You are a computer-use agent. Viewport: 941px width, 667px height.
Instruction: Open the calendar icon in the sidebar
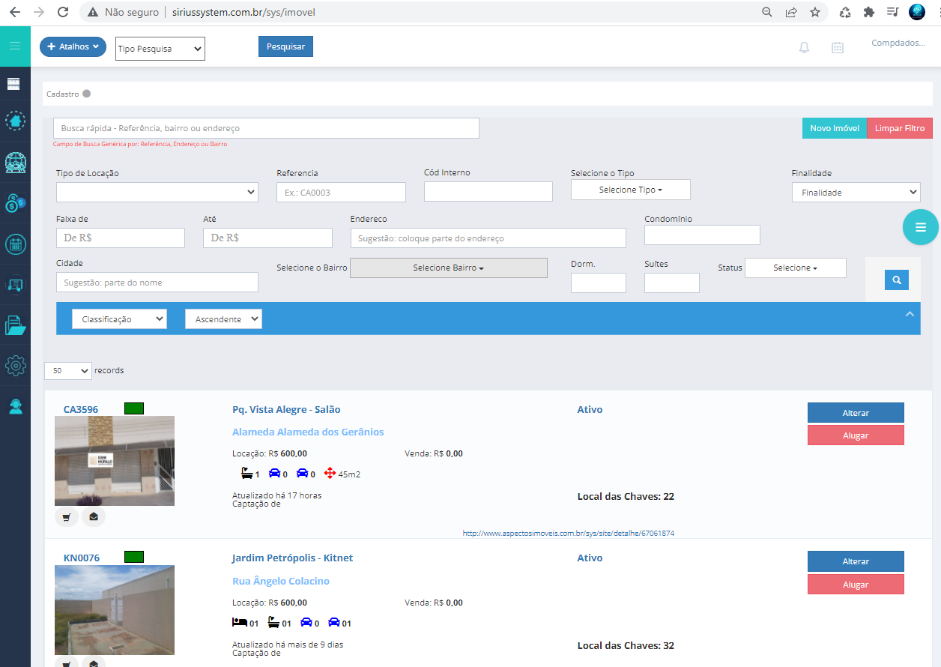pos(15,244)
